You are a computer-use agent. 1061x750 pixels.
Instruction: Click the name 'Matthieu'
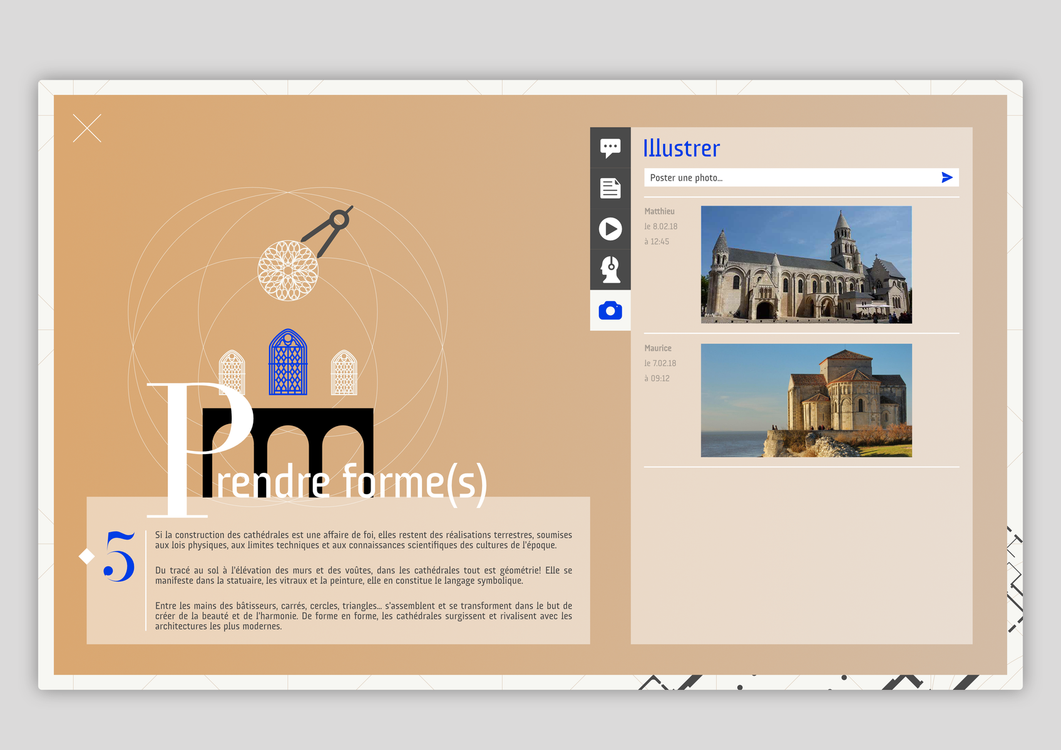[x=660, y=211]
